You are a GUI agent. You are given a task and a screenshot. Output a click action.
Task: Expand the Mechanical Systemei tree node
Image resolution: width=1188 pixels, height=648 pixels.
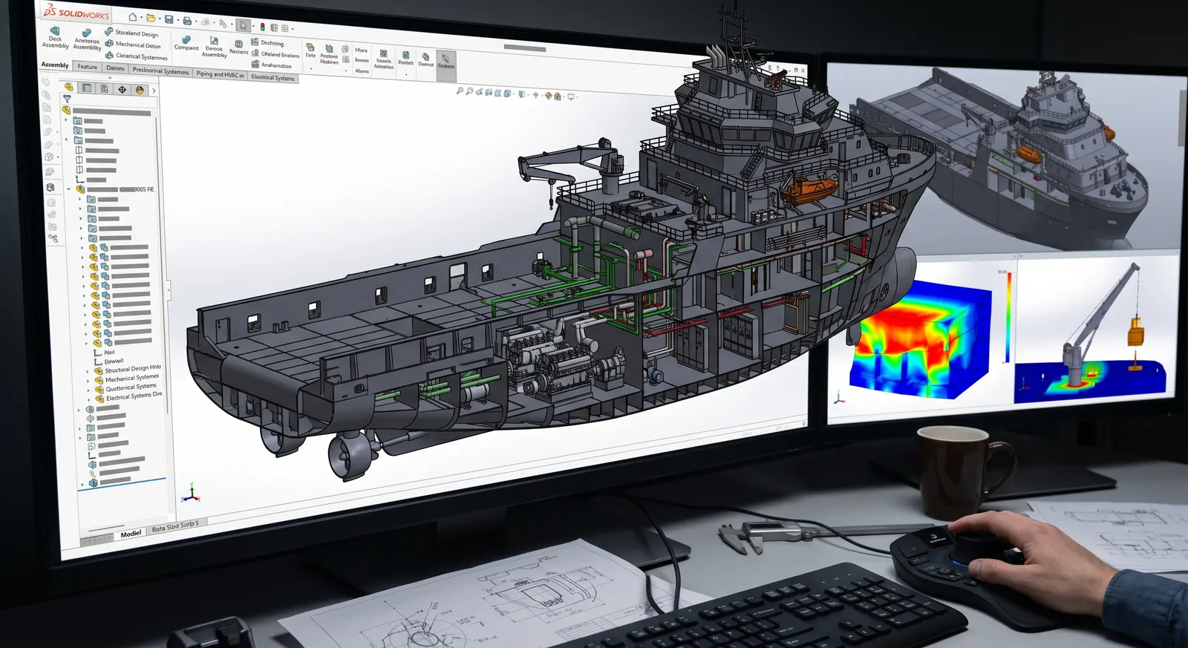[88, 381]
